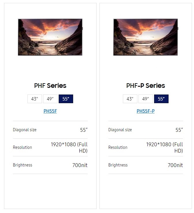Click the PHF Series heading

50,86
